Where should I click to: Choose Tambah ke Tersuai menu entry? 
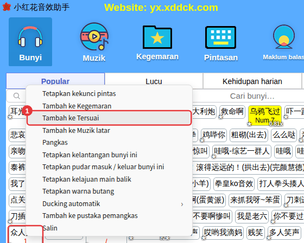click(109, 118)
